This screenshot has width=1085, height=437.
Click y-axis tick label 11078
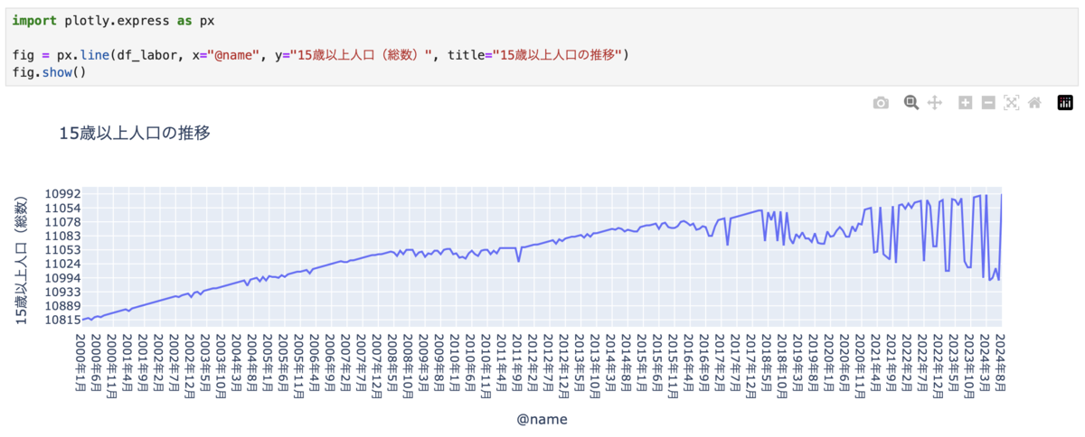coord(61,221)
